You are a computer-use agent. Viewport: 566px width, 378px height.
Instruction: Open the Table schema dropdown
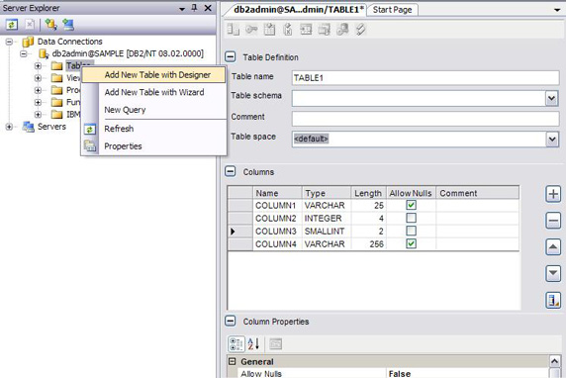(551, 98)
